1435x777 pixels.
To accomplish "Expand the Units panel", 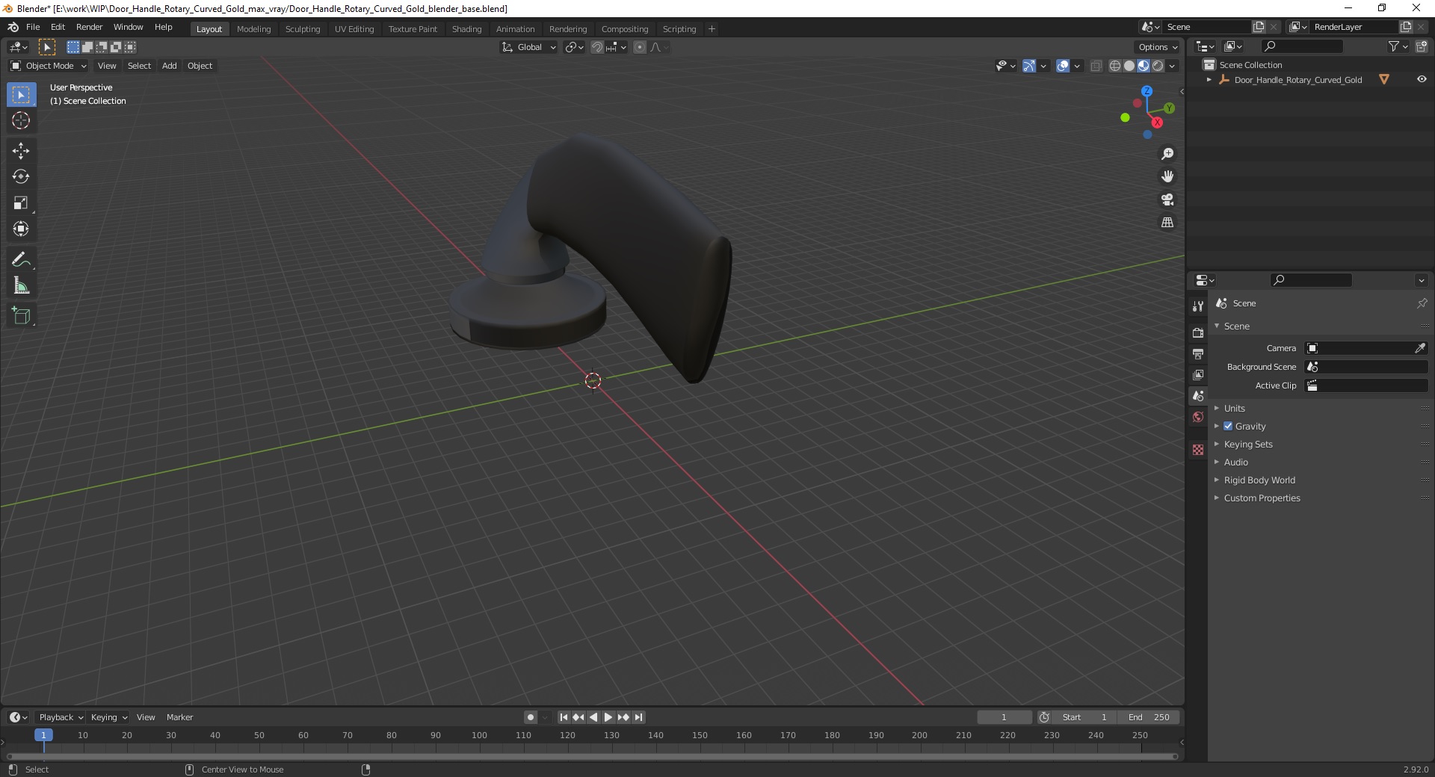I will [1234, 408].
